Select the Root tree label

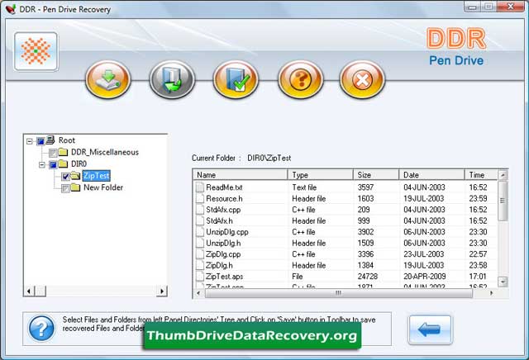(67, 140)
